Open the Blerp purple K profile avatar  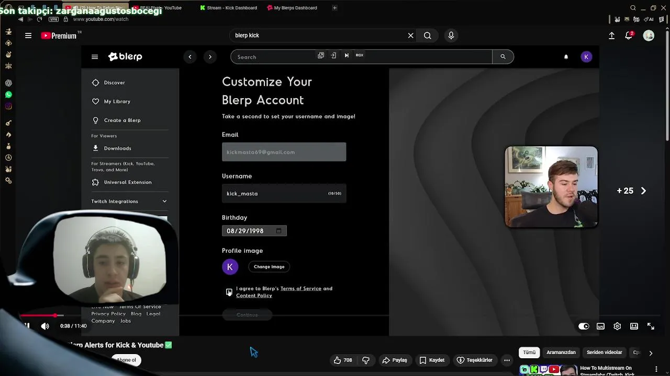click(586, 57)
